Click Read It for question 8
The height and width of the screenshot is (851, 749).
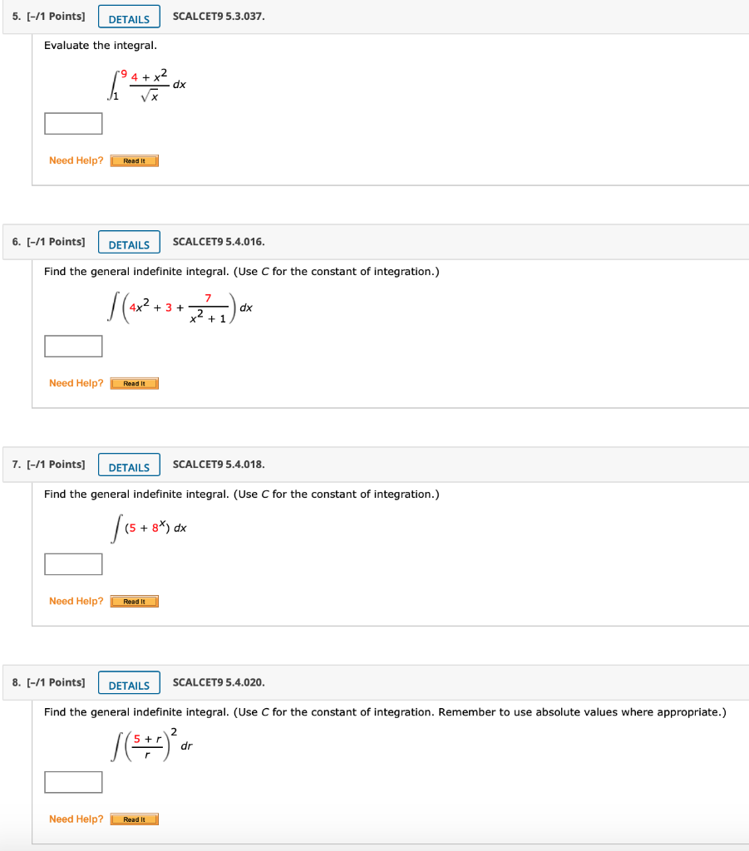click(x=134, y=819)
